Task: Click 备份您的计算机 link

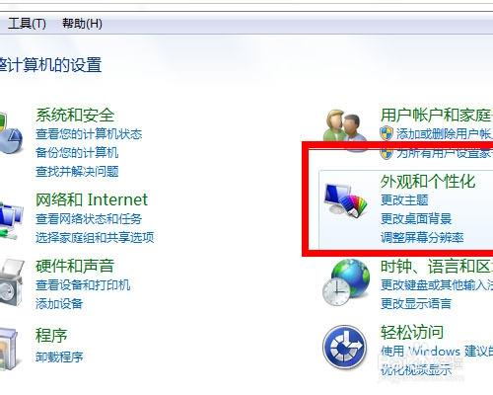Action: 77,152
